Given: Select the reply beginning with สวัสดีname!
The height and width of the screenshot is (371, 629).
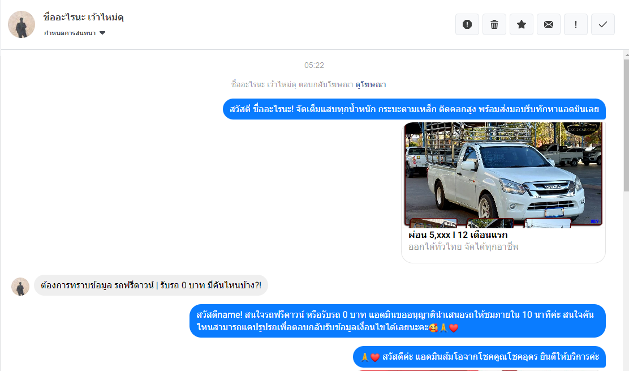Looking at the screenshot, I should coord(397,321).
